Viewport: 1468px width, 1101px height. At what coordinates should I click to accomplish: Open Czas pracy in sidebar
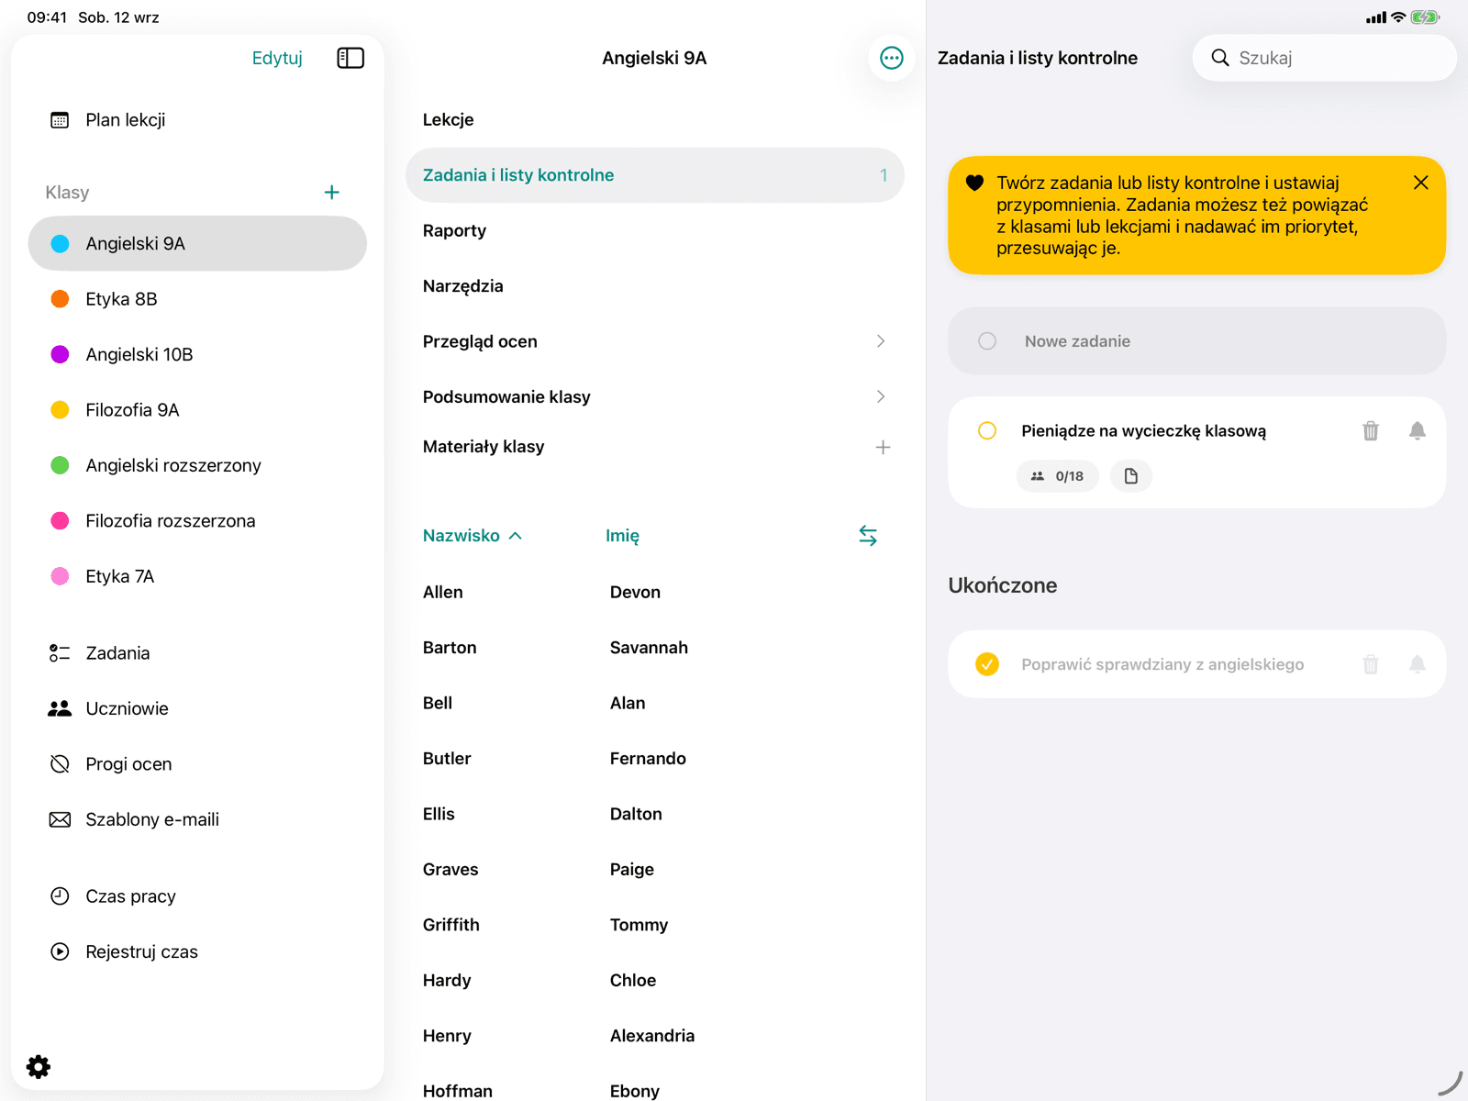point(197,896)
